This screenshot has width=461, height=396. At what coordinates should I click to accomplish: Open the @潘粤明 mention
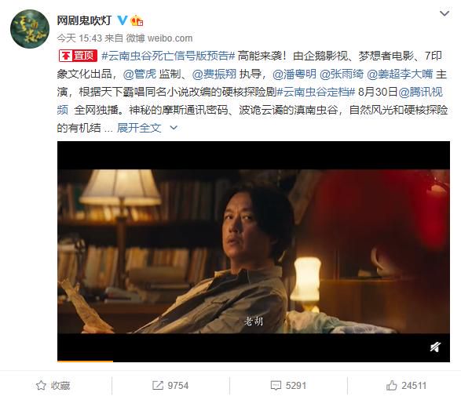295,74
